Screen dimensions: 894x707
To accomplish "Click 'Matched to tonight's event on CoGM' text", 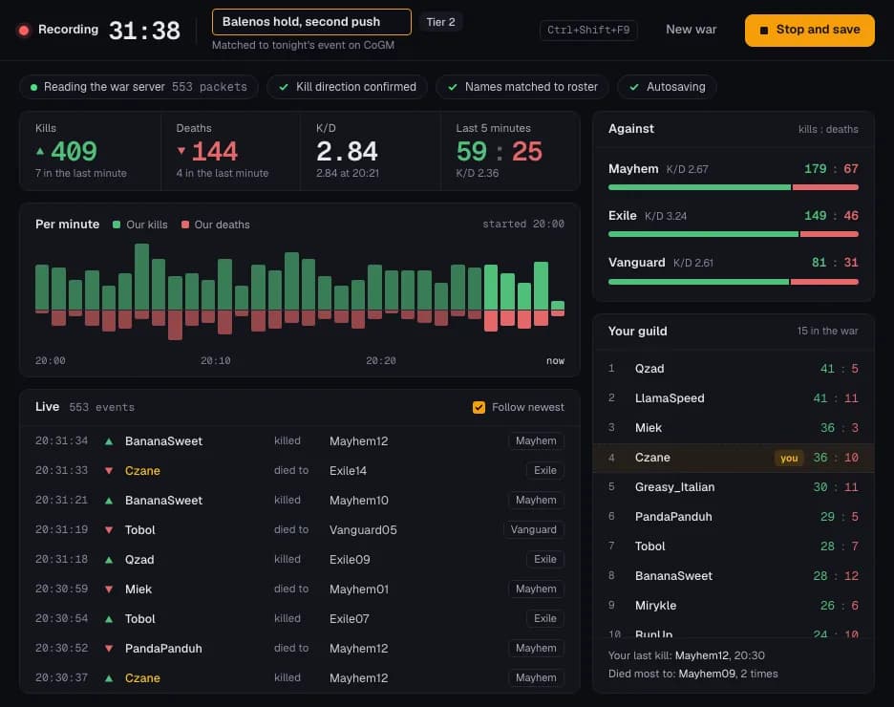I will click(x=303, y=45).
